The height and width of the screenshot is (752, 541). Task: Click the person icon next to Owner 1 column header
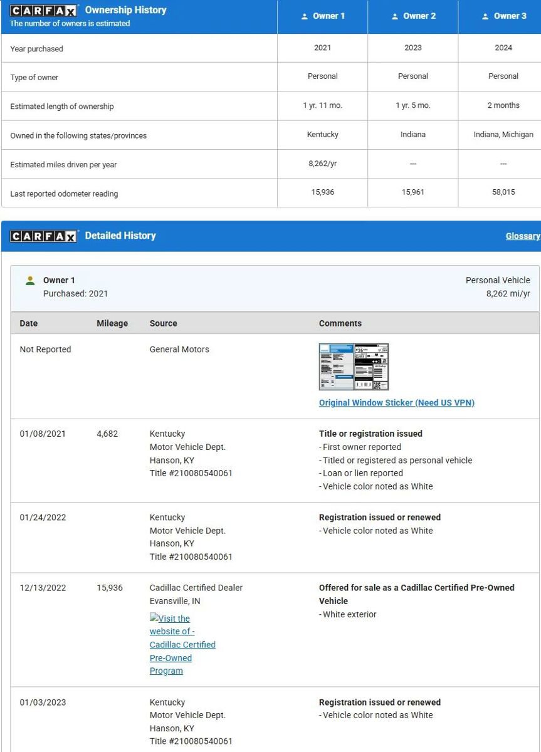[x=305, y=16]
